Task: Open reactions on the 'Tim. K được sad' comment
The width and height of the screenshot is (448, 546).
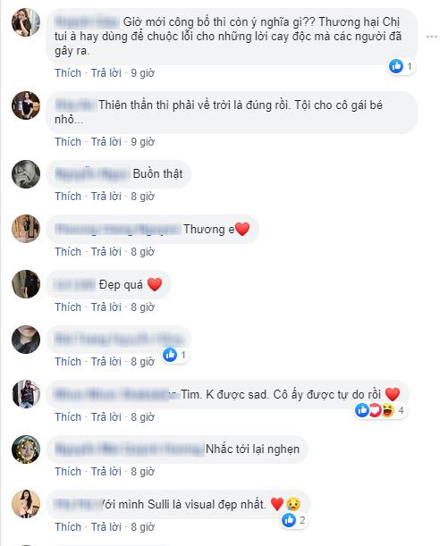Action: click(380, 410)
